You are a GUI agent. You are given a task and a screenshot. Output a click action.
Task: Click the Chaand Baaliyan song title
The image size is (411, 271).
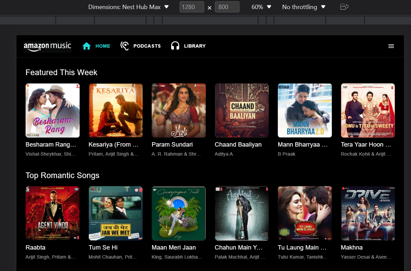pos(238,145)
